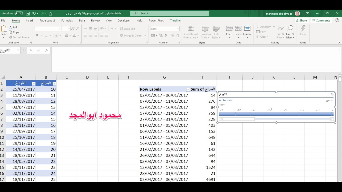Click the Decrease Font Size icon
This screenshot has width=342, height=192.
[77, 29]
